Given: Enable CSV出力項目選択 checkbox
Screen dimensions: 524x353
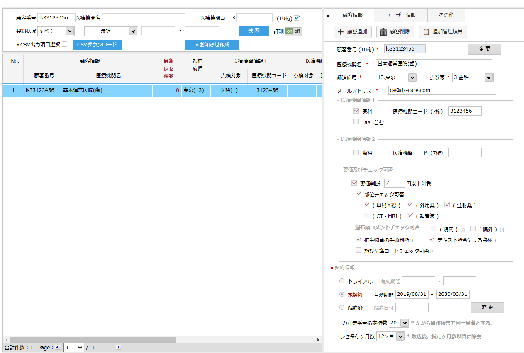Looking at the screenshot, I should 64,44.
